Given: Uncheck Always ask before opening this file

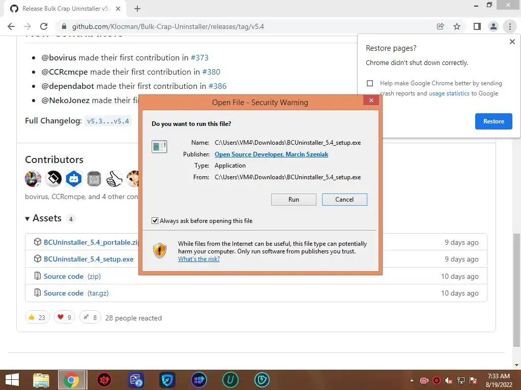Looking at the screenshot, I should (x=155, y=220).
